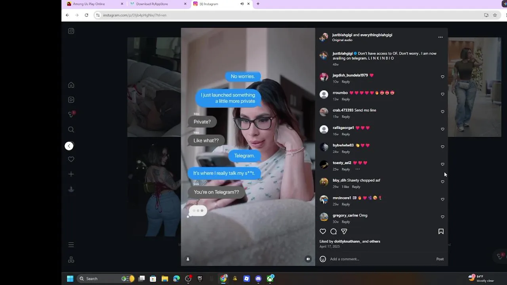Like crab.473393's comment
This screenshot has width=507, height=285.
coord(442,112)
